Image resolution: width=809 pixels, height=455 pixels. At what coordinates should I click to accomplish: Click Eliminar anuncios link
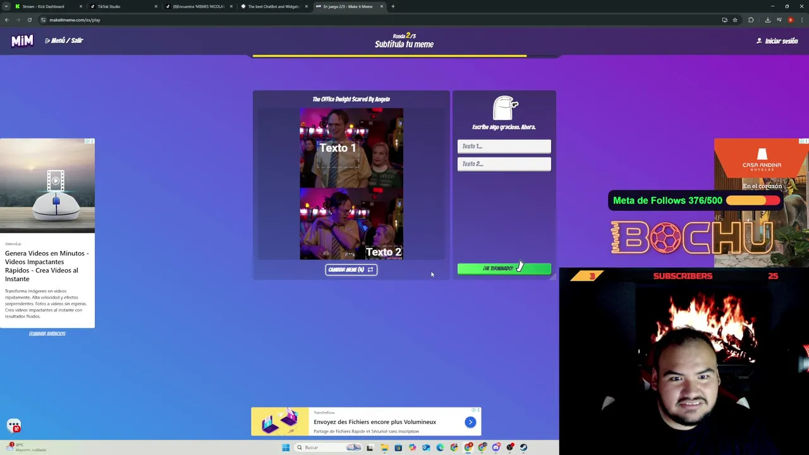[47, 334]
